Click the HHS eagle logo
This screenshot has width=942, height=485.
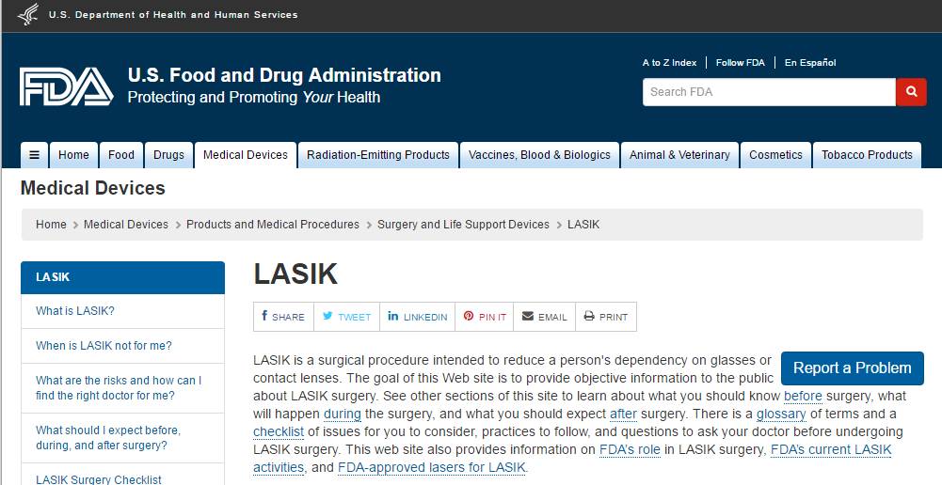tap(27, 15)
